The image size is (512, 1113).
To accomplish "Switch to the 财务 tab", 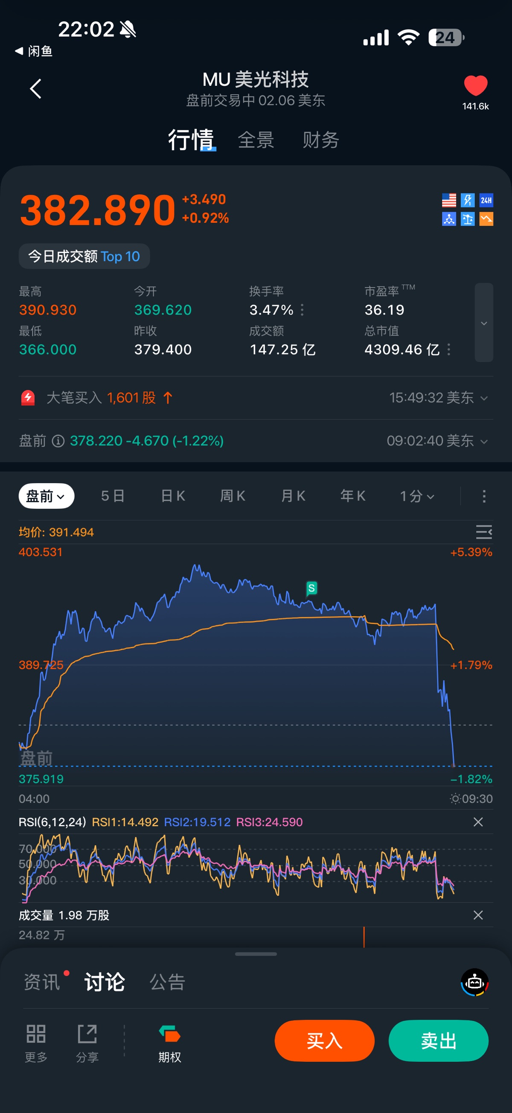I will [x=320, y=140].
